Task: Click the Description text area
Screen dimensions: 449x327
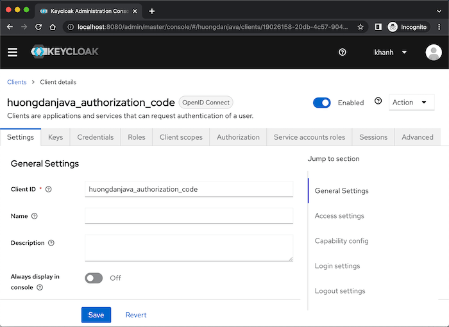Action: pyautogui.click(x=189, y=248)
